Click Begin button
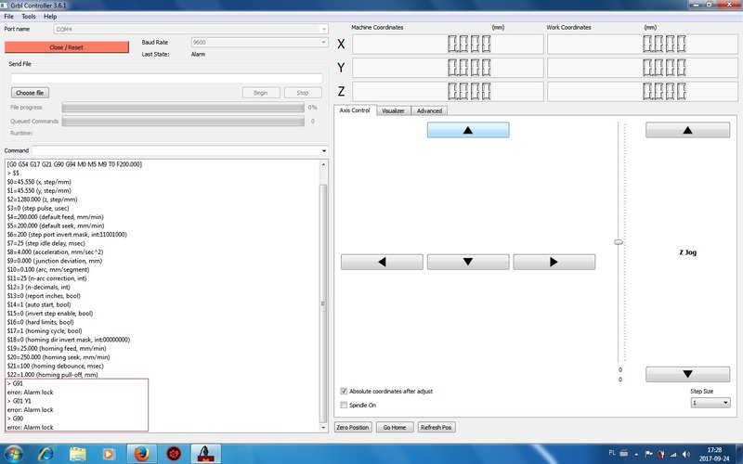This screenshot has width=743, height=464. (x=261, y=93)
